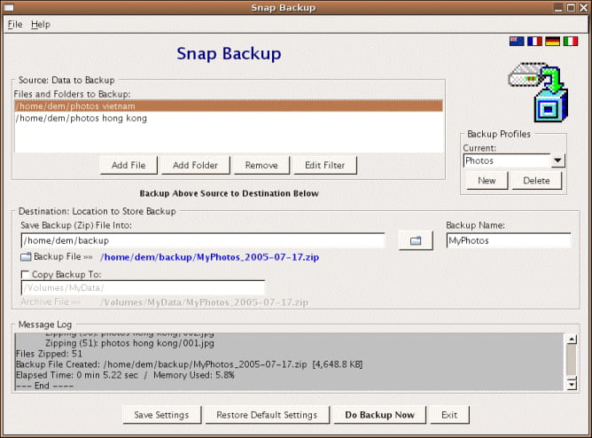Select the Italian flag language icon
The width and height of the screenshot is (592, 438).
click(570, 42)
